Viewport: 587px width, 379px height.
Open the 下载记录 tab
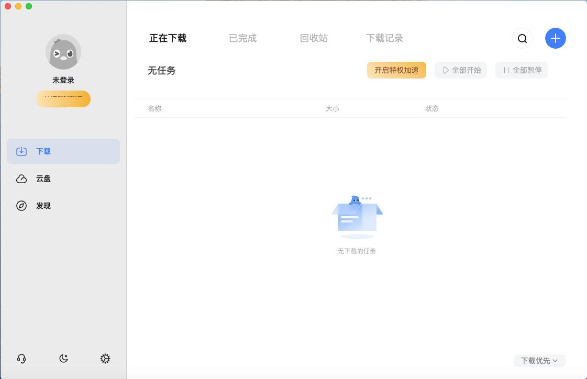[x=384, y=38]
